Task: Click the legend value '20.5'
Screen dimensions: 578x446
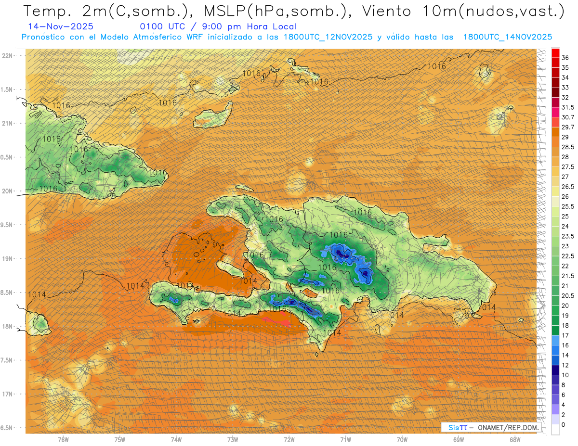Action: [x=567, y=295]
